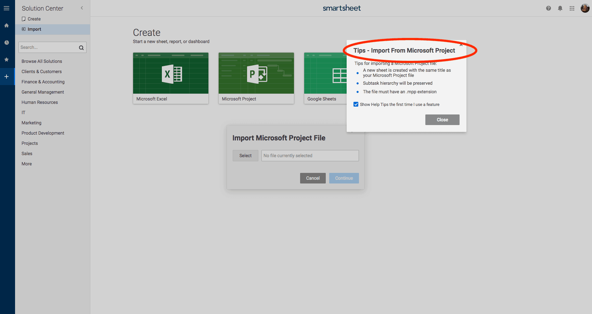Screen dimensions: 592x314
Task: Open Recents clock icon in sidebar
Action: click(x=7, y=42)
